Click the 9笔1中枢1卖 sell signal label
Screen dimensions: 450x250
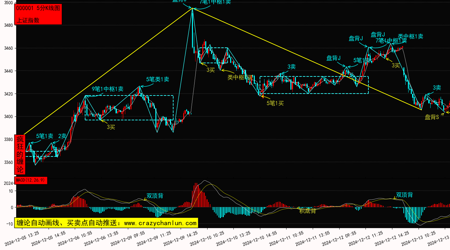107,89
